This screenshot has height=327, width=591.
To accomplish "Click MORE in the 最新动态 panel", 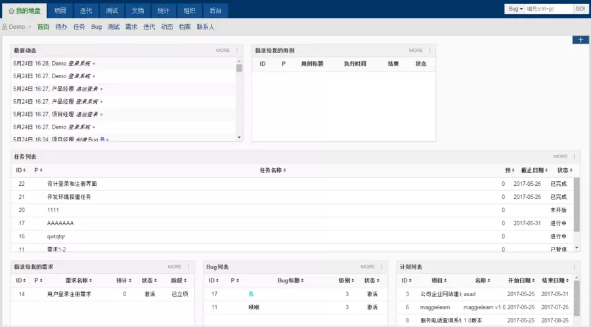I will [x=223, y=51].
